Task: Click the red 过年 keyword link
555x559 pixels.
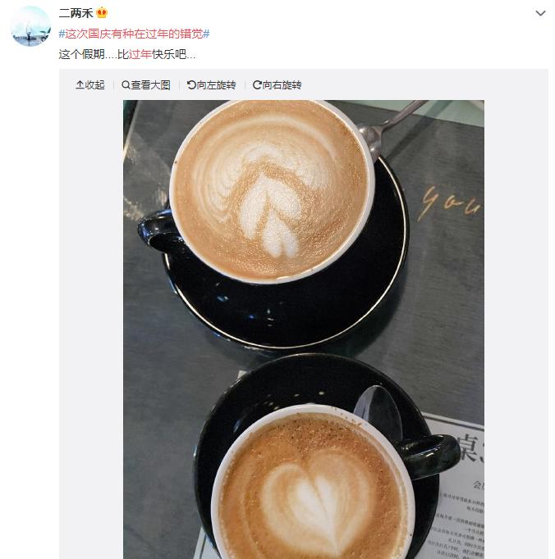Action: 140,54
